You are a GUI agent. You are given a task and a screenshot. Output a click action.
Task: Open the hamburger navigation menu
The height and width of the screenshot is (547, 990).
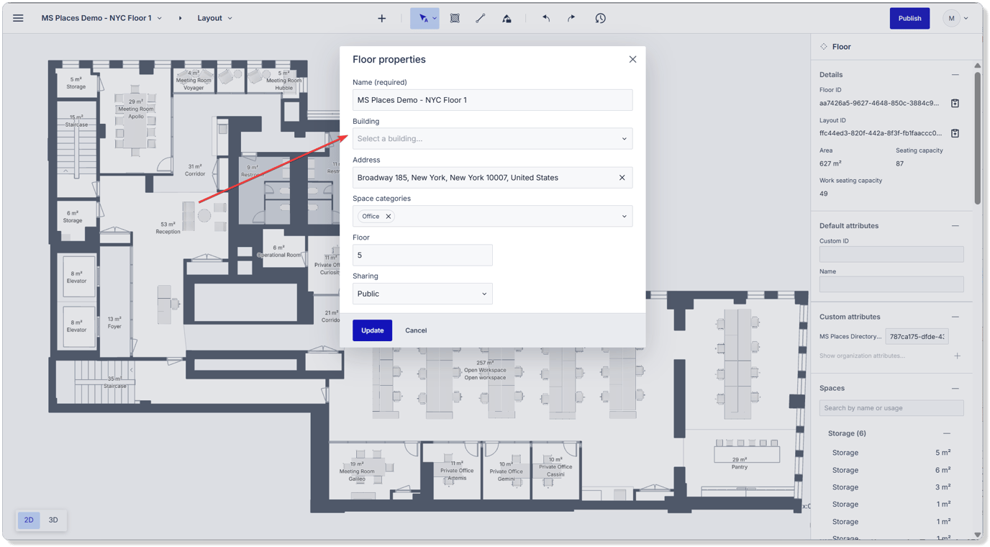point(18,17)
